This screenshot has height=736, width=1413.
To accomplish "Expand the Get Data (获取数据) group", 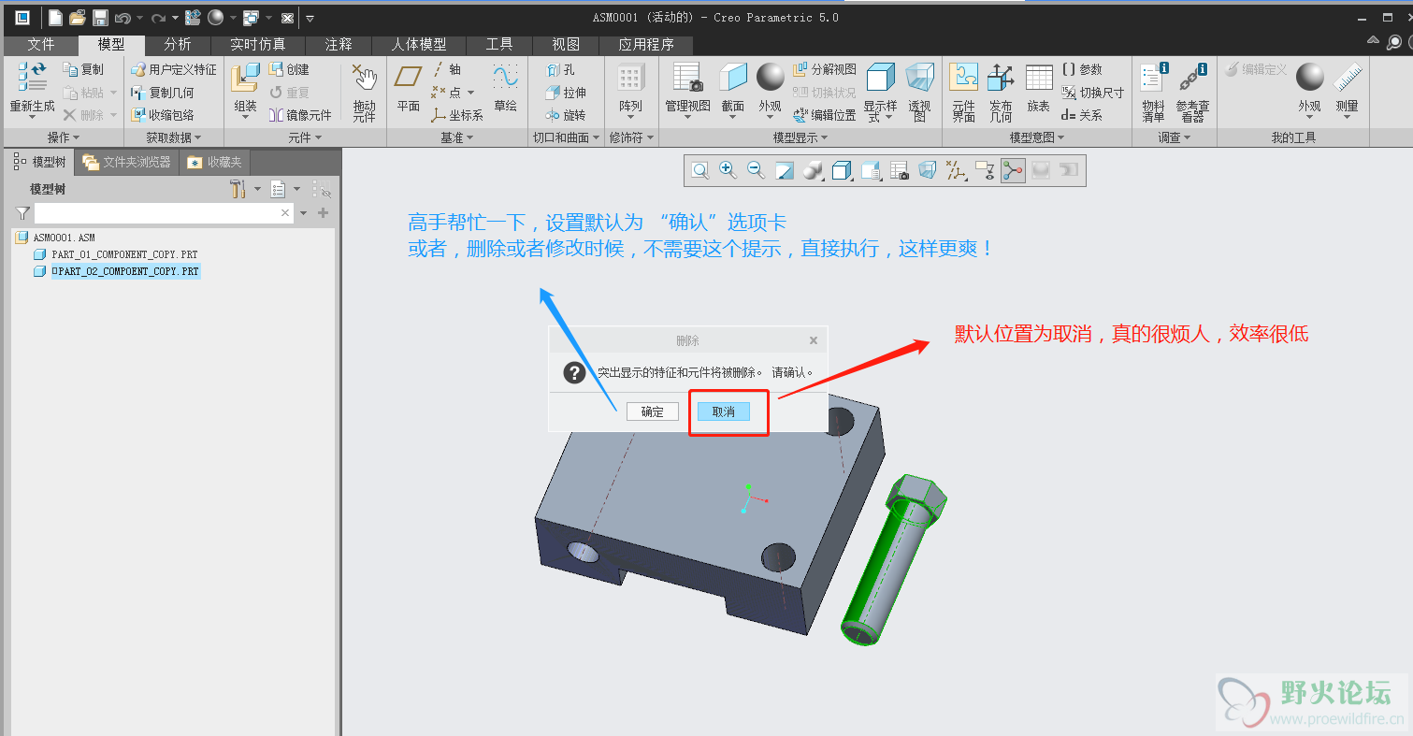I will pyautogui.click(x=174, y=137).
